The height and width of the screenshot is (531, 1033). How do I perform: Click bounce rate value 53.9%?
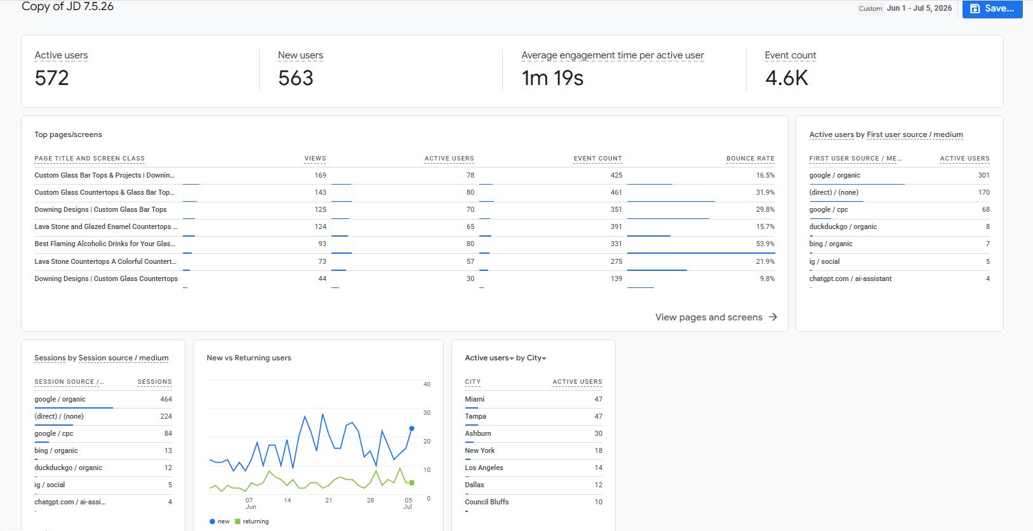pyautogui.click(x=765, y=244)
